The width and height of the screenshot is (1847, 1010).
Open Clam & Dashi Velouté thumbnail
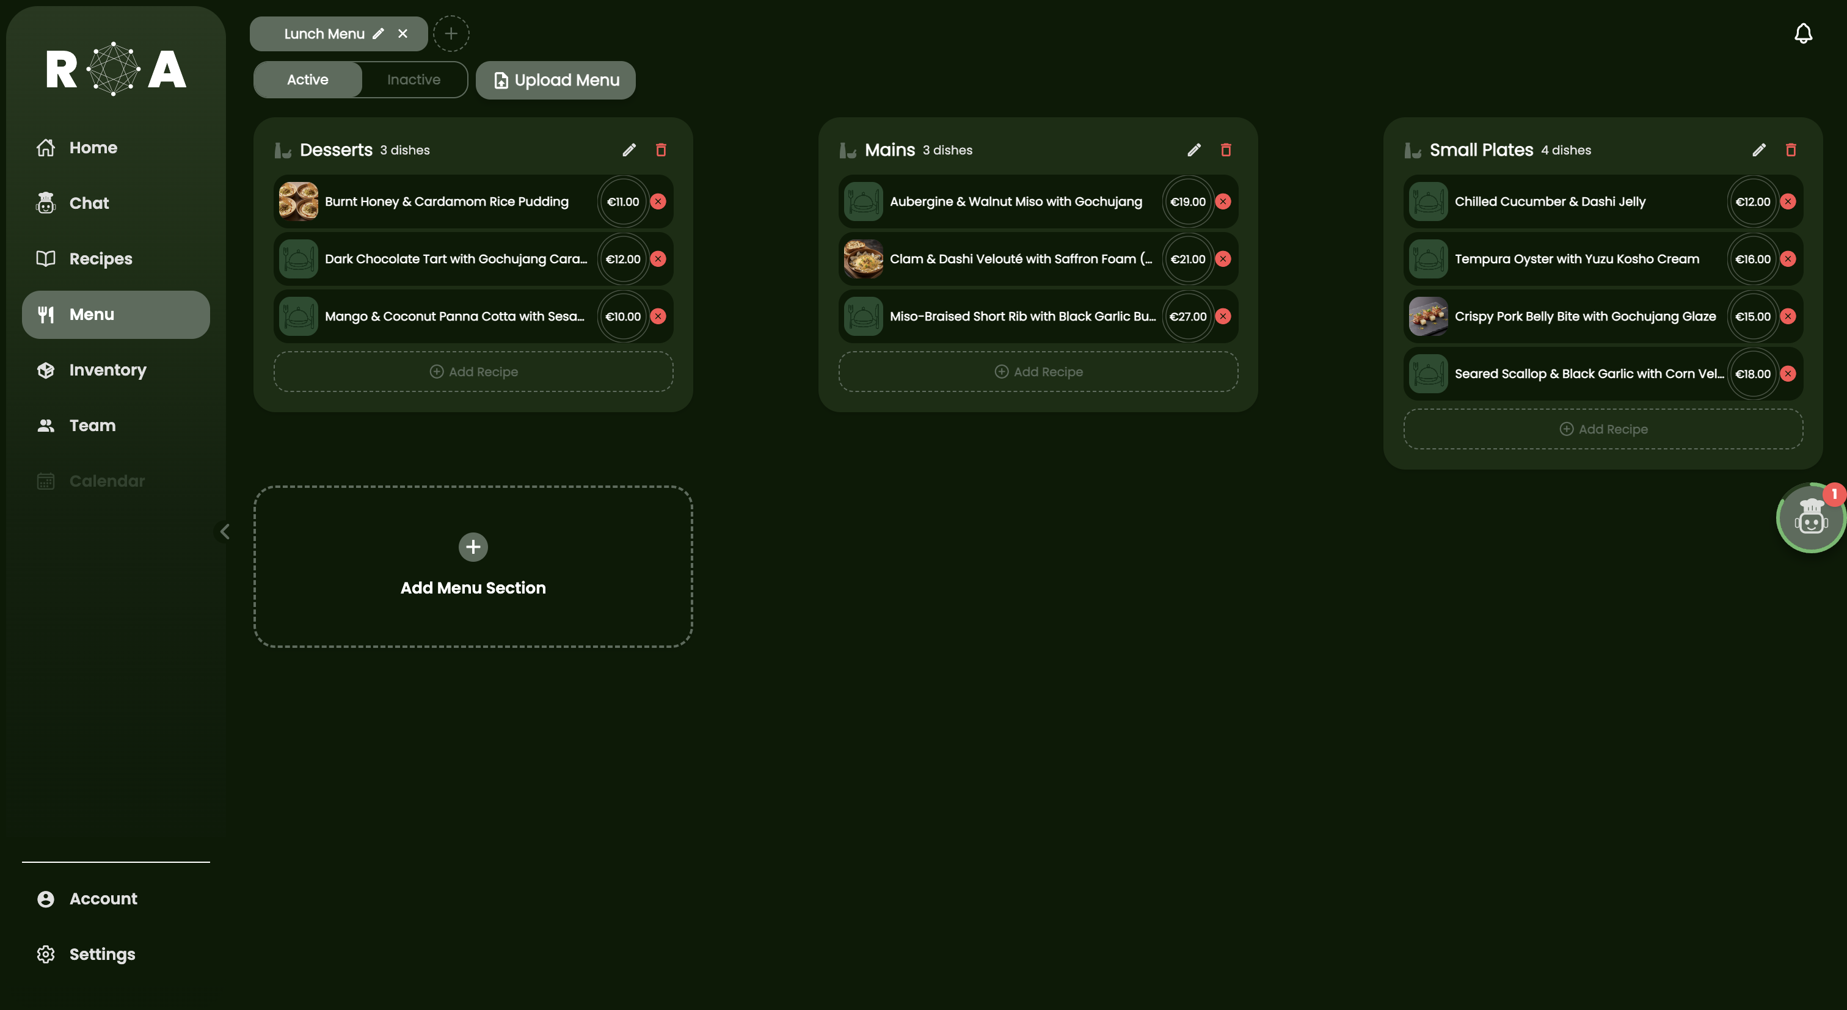pyautogui.click(x=863, y=259)
